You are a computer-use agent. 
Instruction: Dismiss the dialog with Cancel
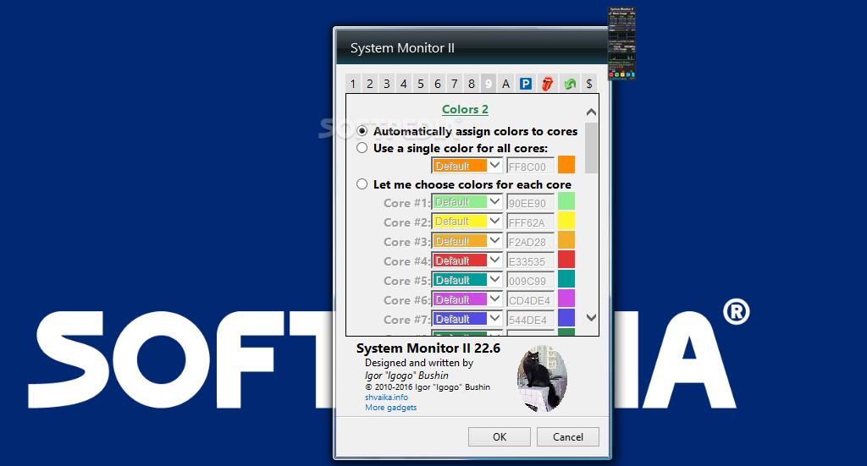click(568, 436)
